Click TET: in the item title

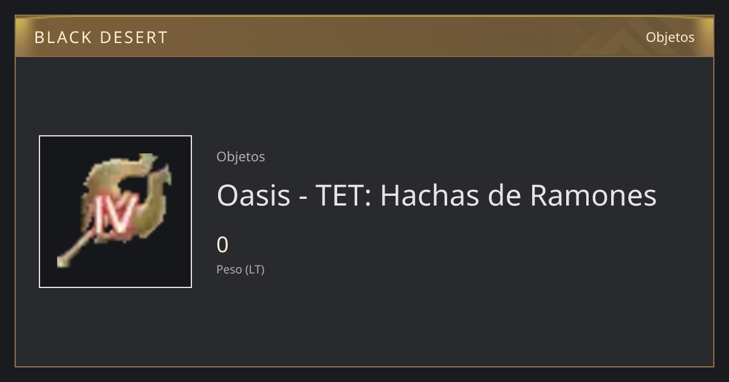point(343,195)
